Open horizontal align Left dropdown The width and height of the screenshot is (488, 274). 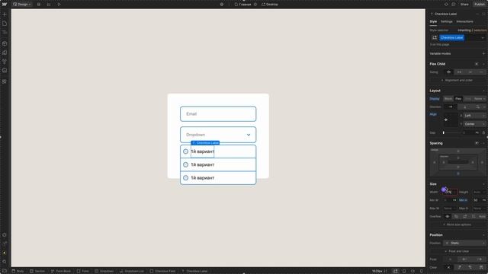474,116
